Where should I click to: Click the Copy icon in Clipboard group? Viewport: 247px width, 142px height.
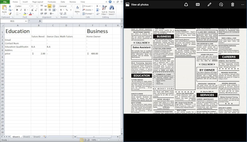pos(10,10)
